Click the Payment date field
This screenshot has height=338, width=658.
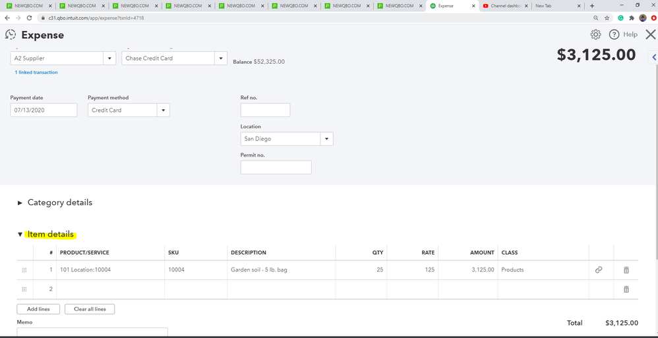44,110
